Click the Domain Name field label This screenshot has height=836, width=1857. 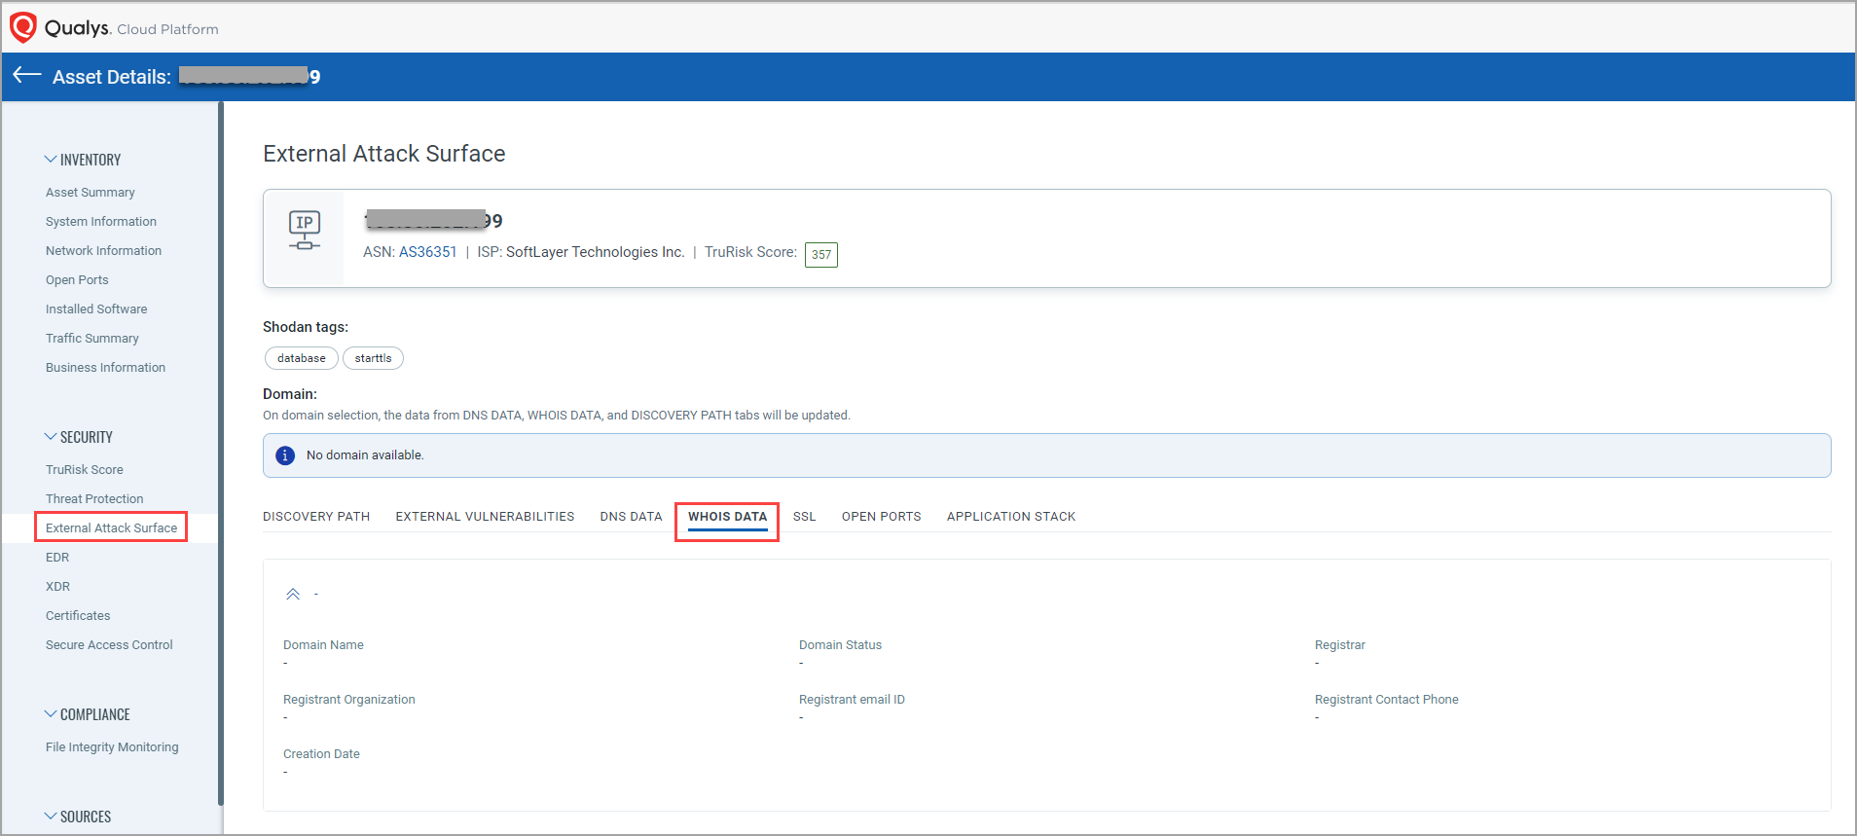323,645
